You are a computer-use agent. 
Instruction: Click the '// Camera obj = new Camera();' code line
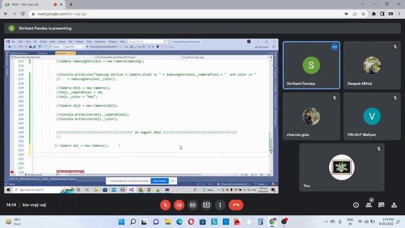coord(82,146)
